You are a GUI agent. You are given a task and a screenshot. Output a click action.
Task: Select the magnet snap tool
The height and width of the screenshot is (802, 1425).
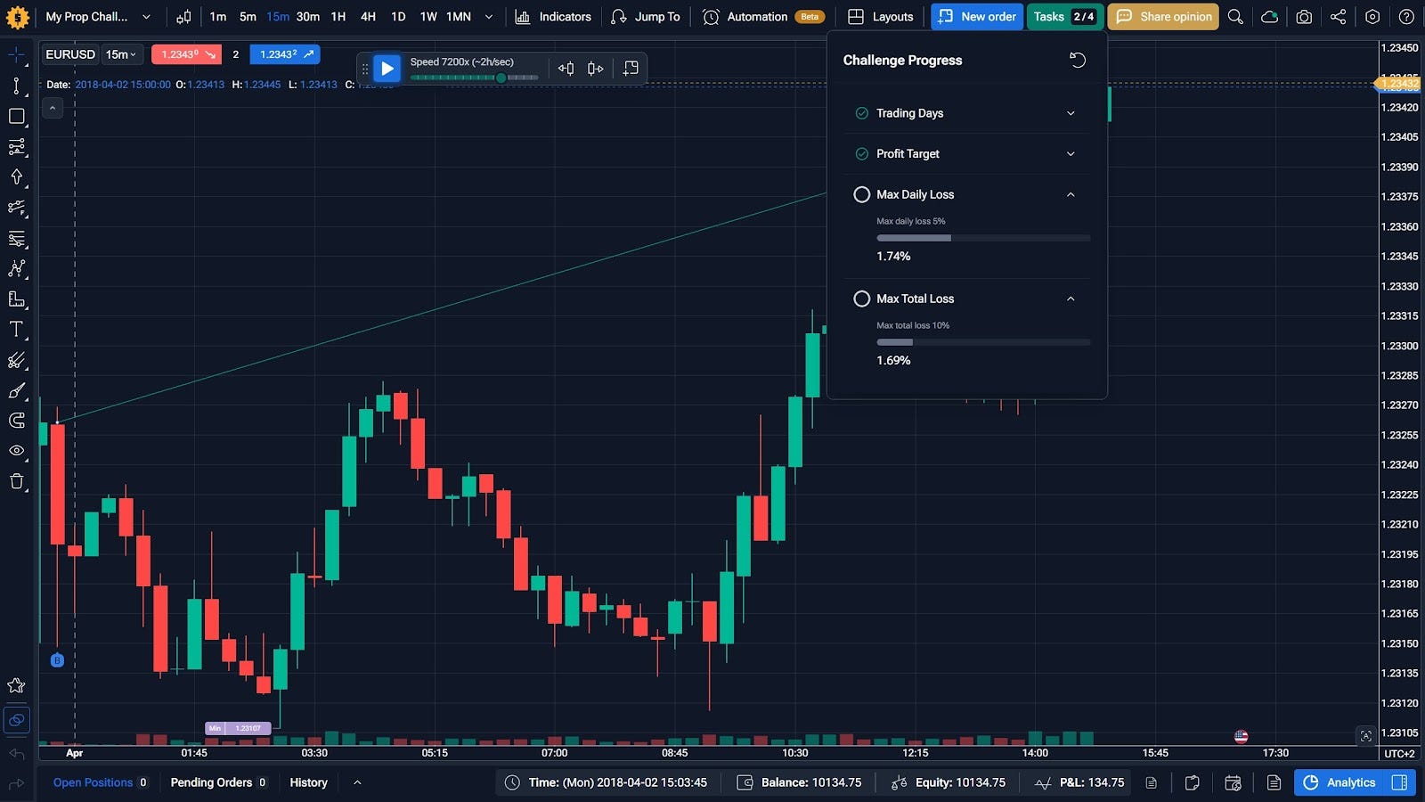(16, 421)
